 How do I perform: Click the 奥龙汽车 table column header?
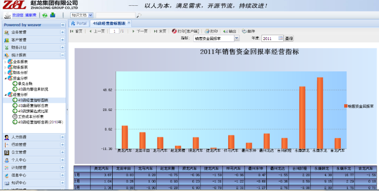(x=102, y=169)
